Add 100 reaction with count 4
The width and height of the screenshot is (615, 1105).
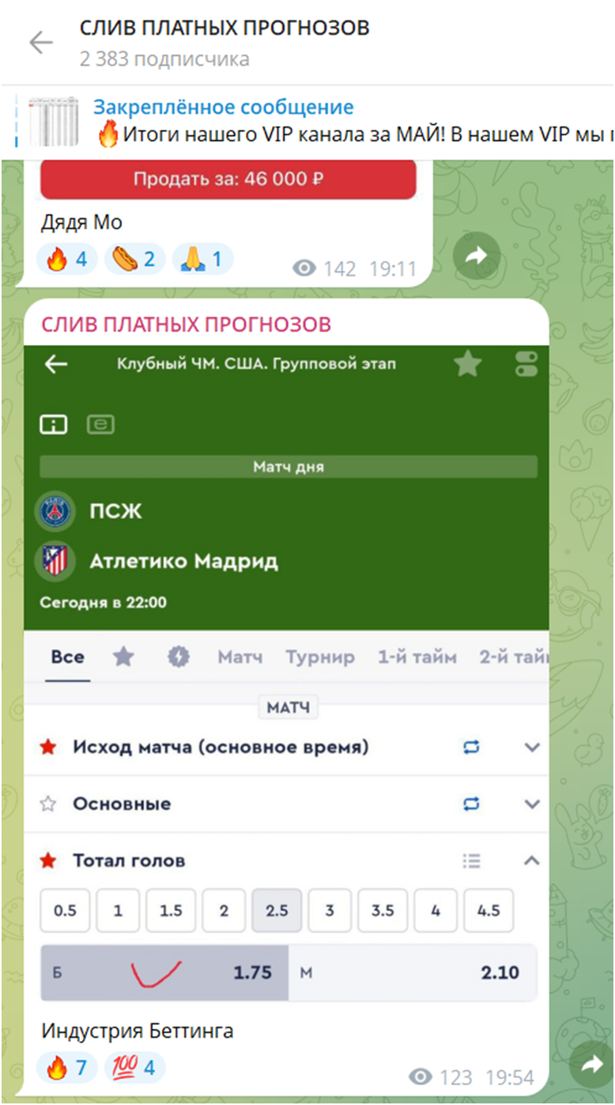point(134,1068)
